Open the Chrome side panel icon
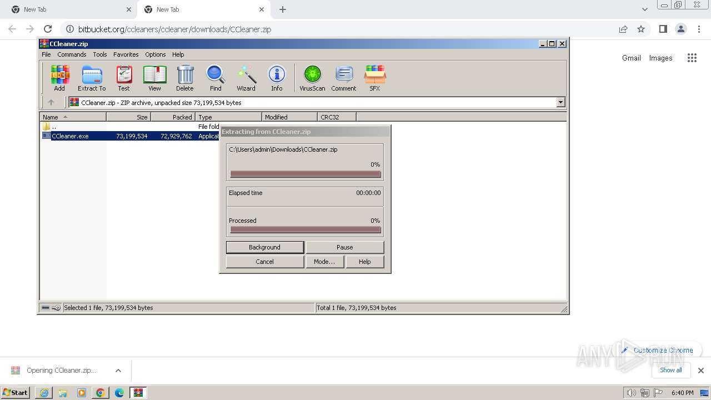This screenshot has width=711, height=400. (663, 29)
